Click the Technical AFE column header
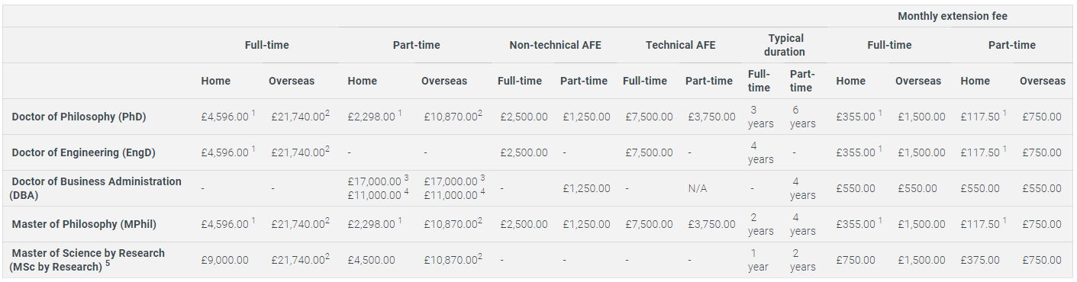This screenshot has height=282, width=1077. [680, 45]
